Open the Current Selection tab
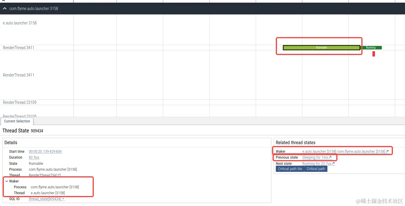The image size is (405, 206). point(17,121)
